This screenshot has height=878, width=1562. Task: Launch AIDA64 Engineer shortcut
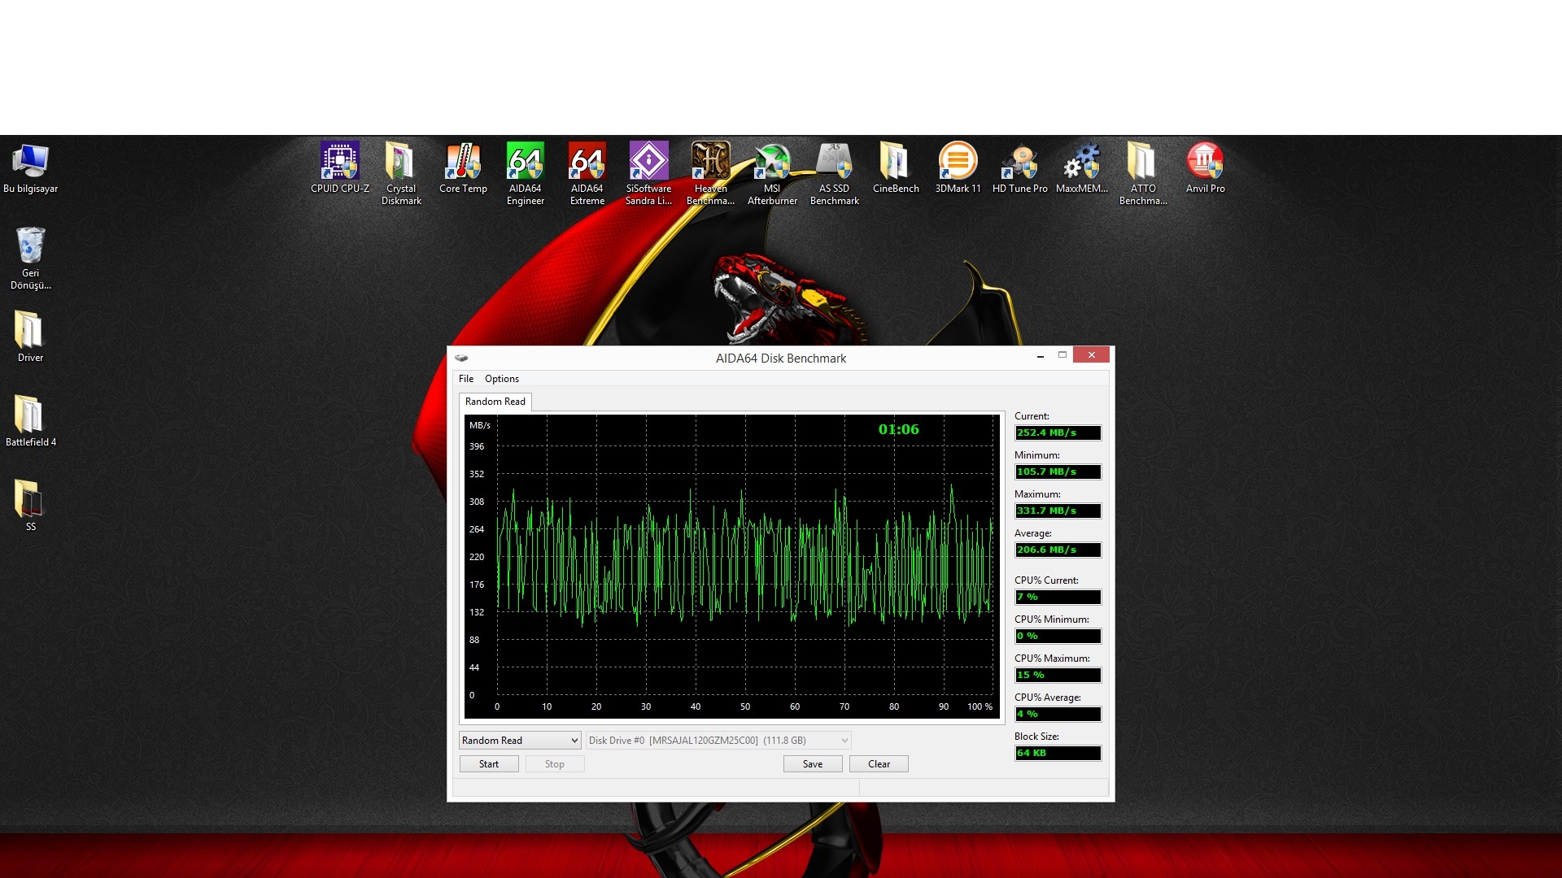pos(525,174)
